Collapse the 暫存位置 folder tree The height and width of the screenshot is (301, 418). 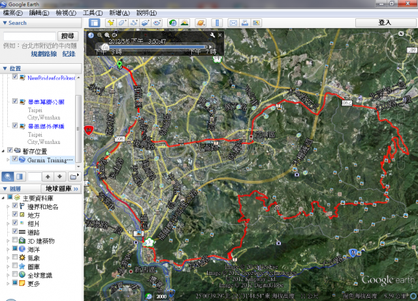click(3, 150)
